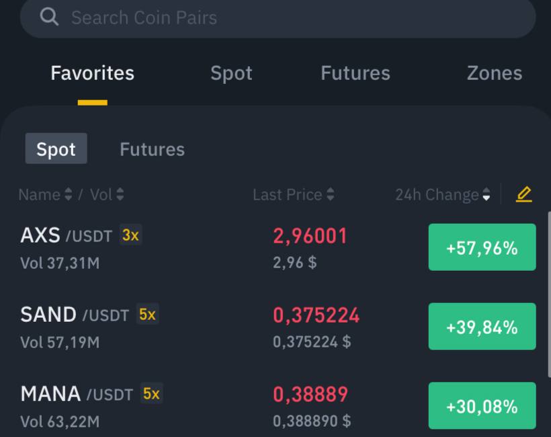Tap the SAND 5x margin badge
The image size is (551, 437).
[147, 314]
